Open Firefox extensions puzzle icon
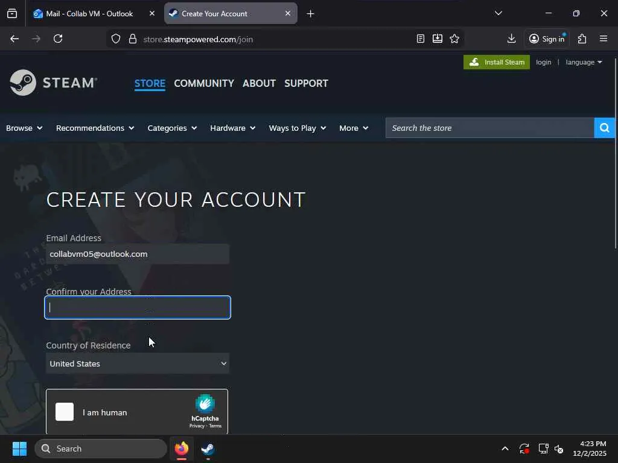Viewport: 618px width, 463px height. 582,39
